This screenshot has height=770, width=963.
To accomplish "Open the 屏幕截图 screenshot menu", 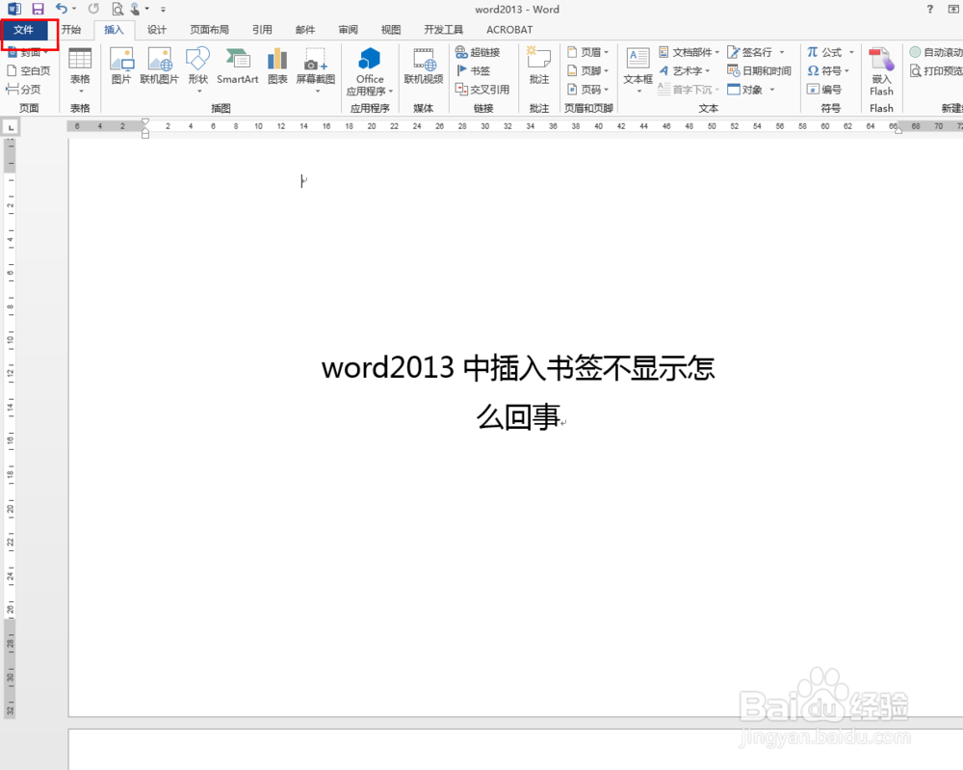I will 316,70.
